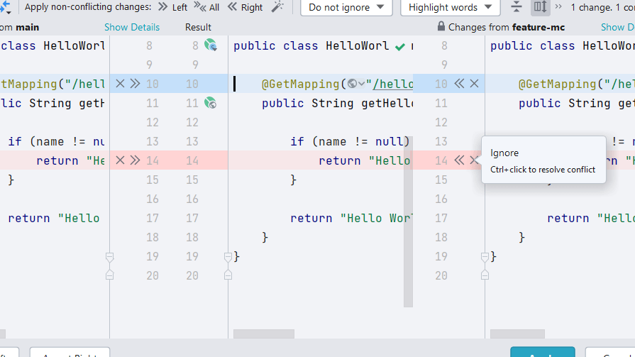Accept right change on line 10
This screenshot has width=635, height=357.
click(459, 84)
